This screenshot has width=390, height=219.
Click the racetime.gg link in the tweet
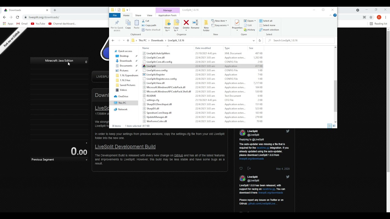coord(263,148)
